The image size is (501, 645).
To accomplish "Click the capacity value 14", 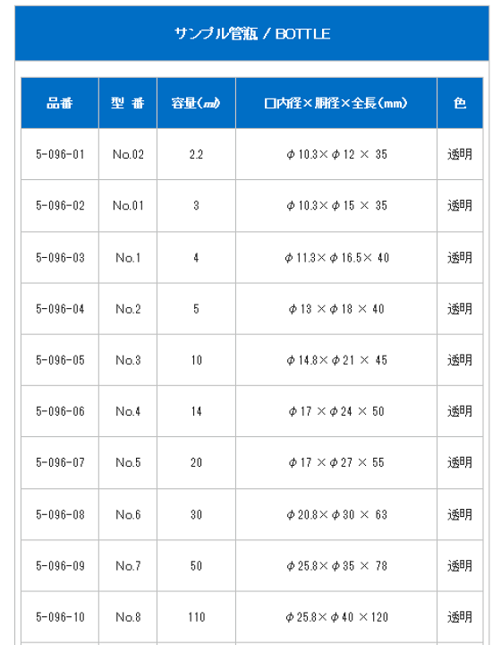I will tap(196, 411).
